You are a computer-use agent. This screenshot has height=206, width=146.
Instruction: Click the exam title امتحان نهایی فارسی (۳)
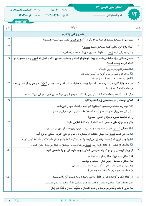(x=109, y=7)
